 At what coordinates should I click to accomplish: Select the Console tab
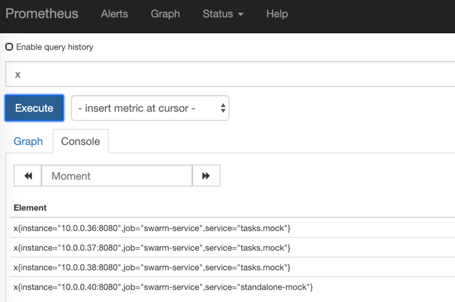point(80,141)
